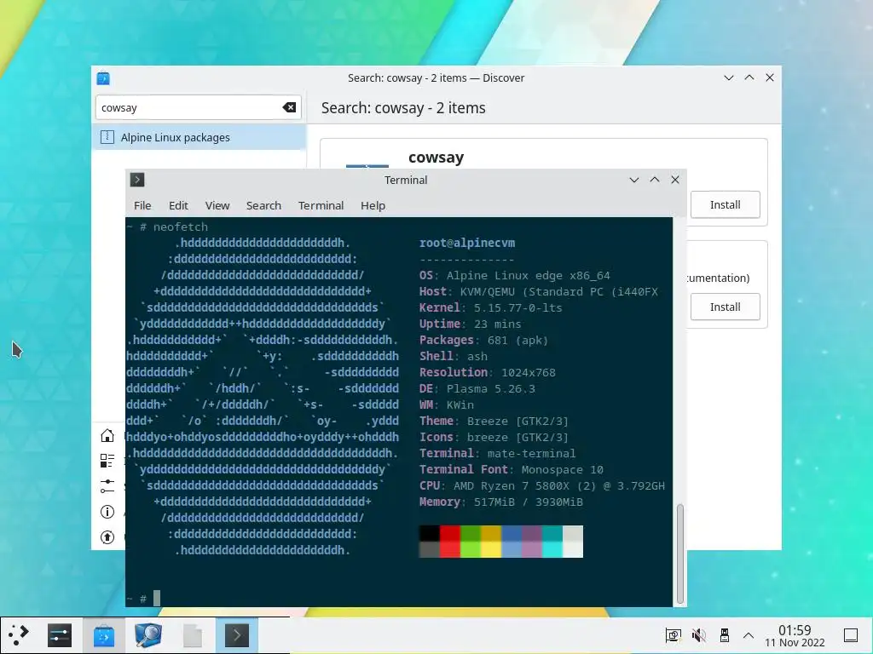The height and width of the screenshot is (654, 873).
Task: Open the View menu in Terminal
Action: point(217,206)
